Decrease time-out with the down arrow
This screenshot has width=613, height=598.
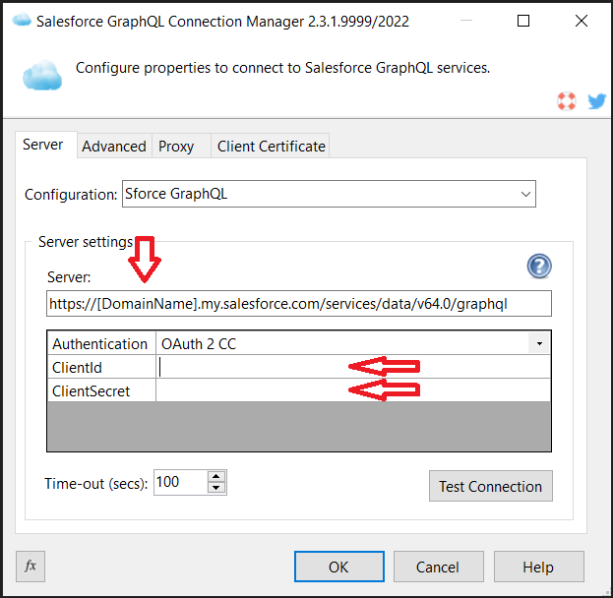pos(216,488)
